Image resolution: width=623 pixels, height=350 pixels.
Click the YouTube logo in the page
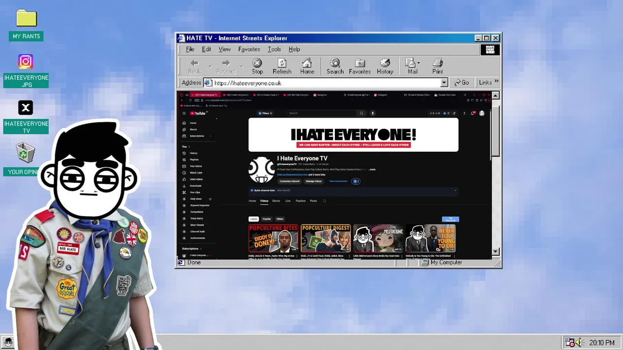[x=199, y=113]
